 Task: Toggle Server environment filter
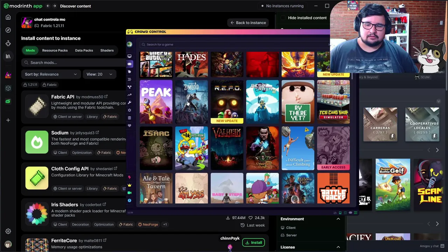(x=289, y=235)
